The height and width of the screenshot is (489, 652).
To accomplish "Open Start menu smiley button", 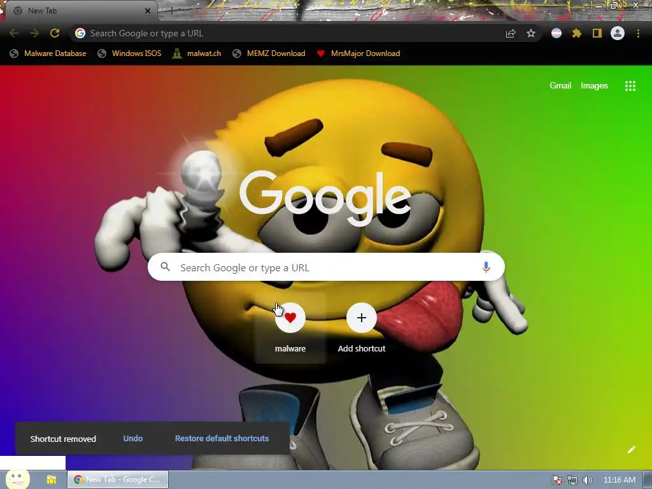I will [17, 479].
